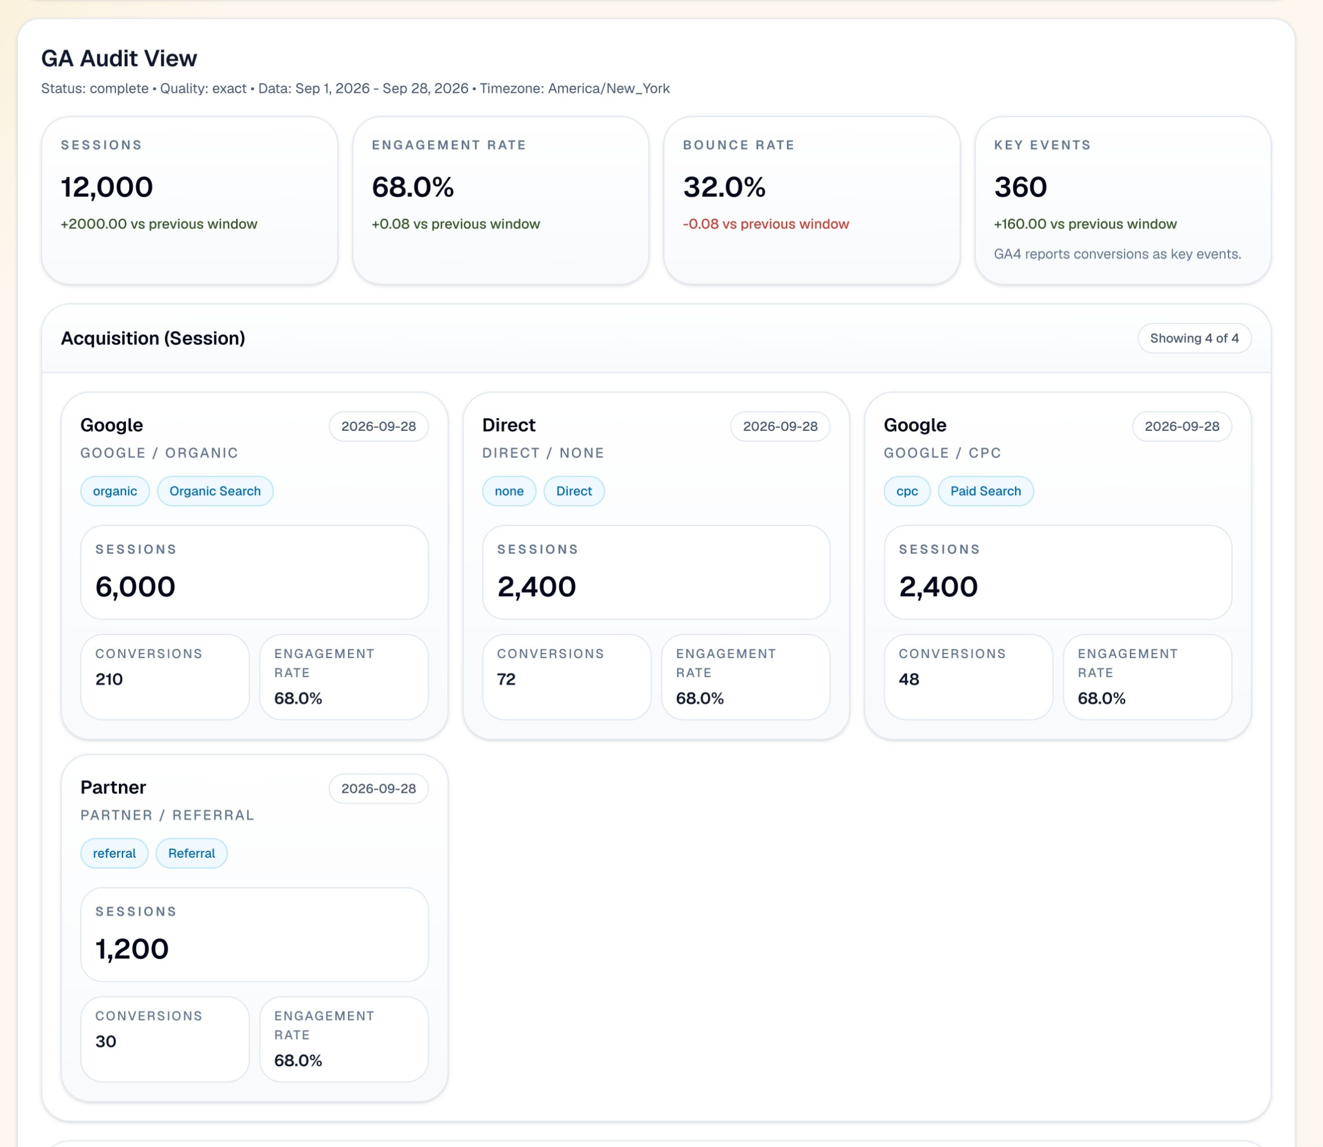Viewport: 1323px width, 1147px height.
Task: Click the Bounce Rate 32.0% summary value
Action: coord(724,187)
